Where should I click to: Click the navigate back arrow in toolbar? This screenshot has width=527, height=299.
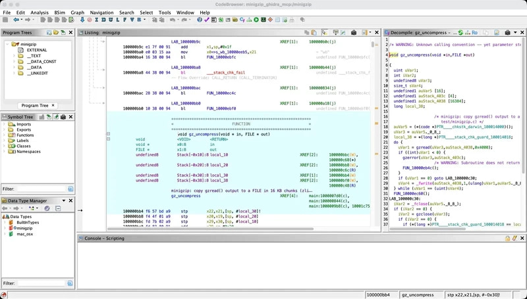16,20
